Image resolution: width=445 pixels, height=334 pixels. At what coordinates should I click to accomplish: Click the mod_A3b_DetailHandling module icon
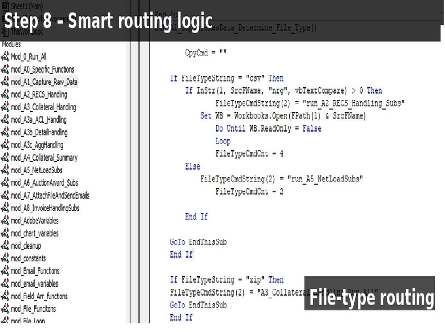pos(5,132)
